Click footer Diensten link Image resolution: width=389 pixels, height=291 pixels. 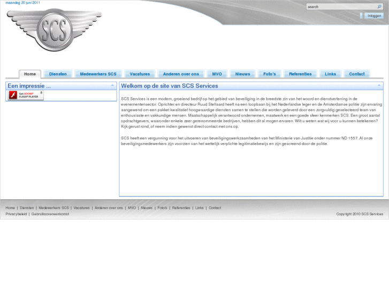[27, 208]
